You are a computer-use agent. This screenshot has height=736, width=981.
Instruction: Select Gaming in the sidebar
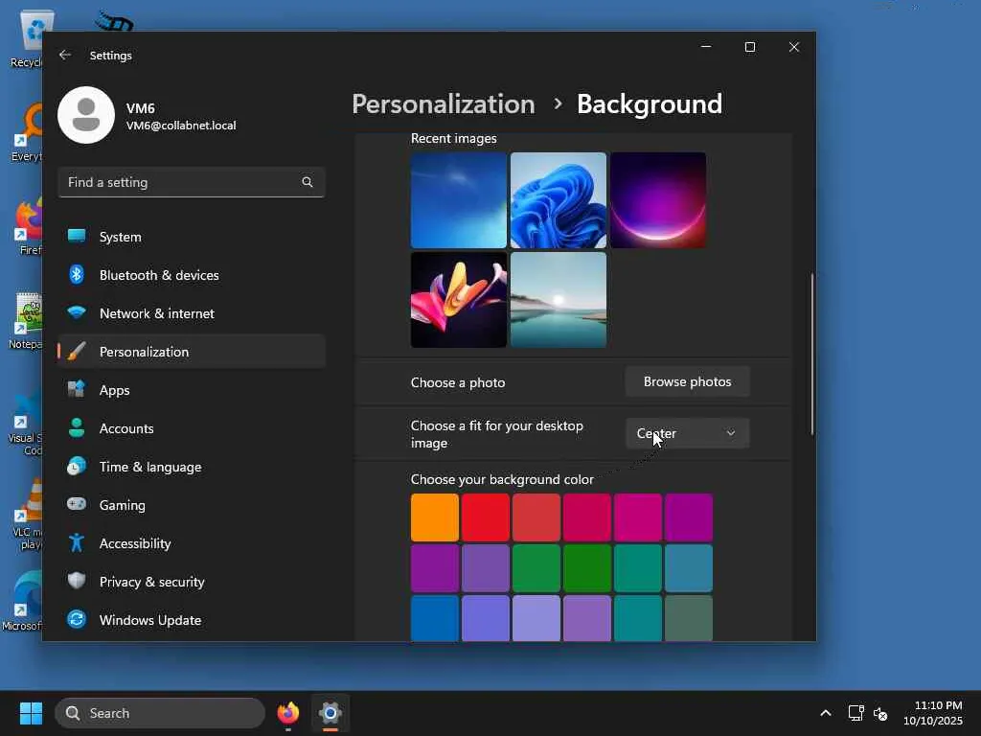pos(123,505)
